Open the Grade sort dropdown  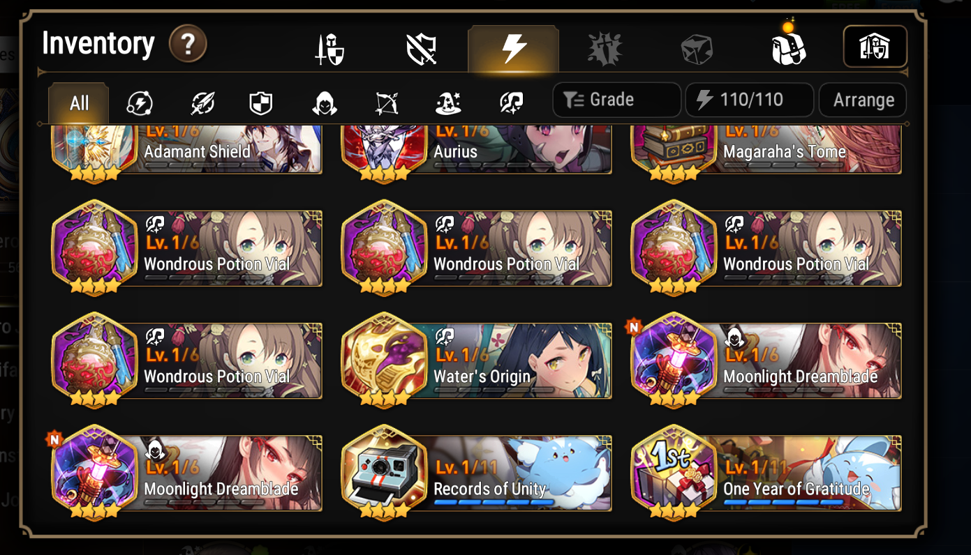pos(616,100)
